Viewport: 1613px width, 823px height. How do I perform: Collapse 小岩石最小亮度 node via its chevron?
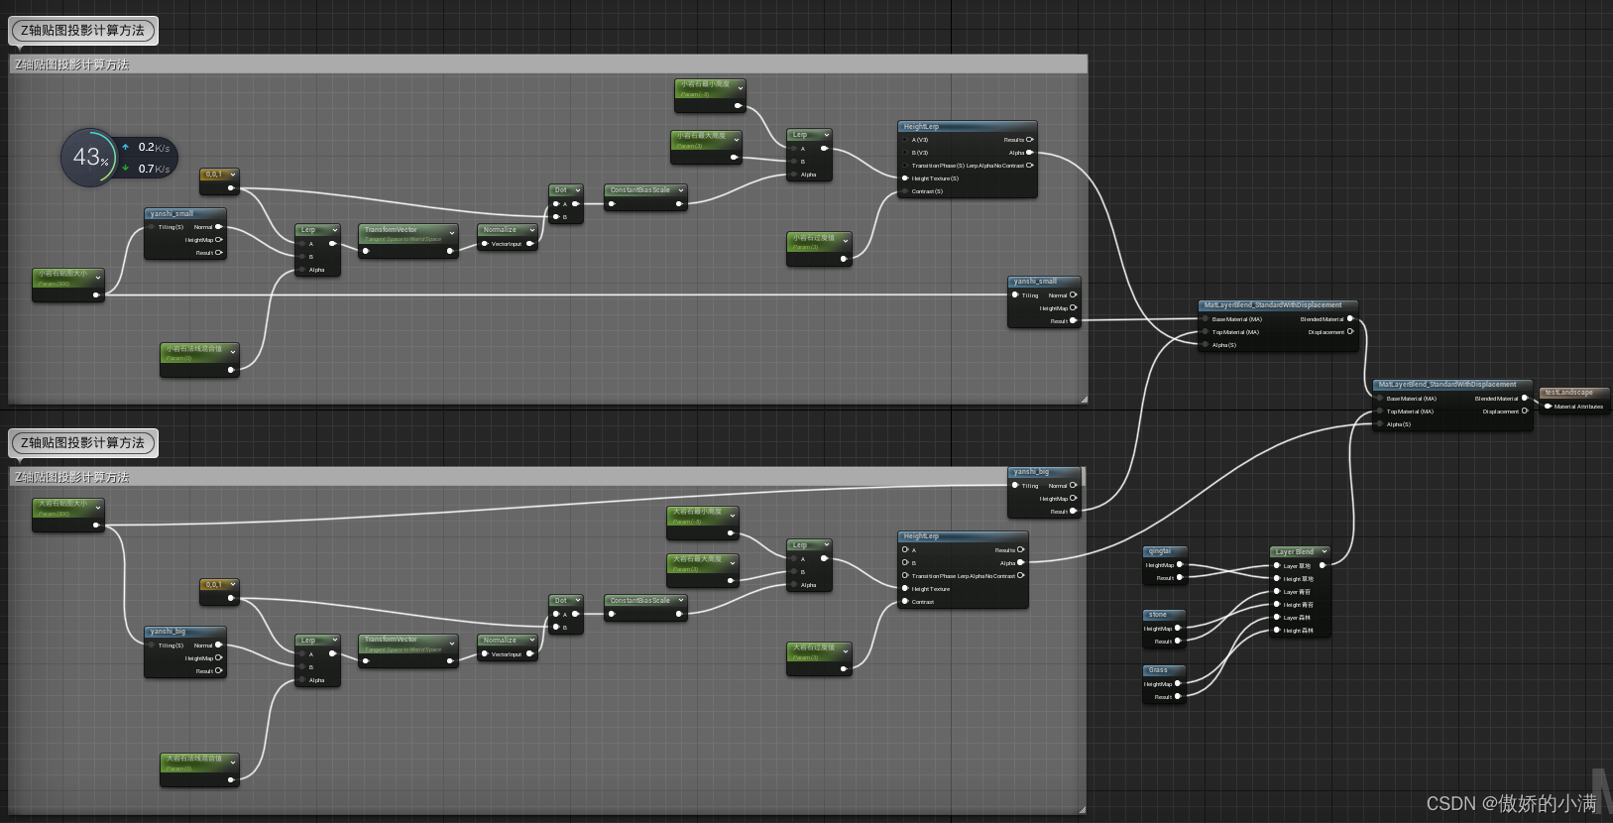pos(740,88)
